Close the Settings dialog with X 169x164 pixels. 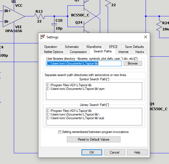click(x=146, y=37)
